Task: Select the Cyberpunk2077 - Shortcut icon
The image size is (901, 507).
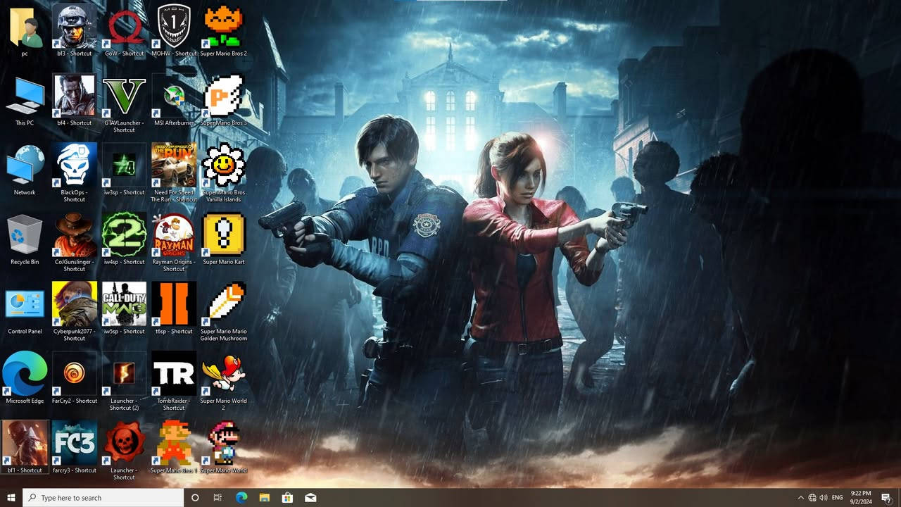Action: click(x=75, y=303)
